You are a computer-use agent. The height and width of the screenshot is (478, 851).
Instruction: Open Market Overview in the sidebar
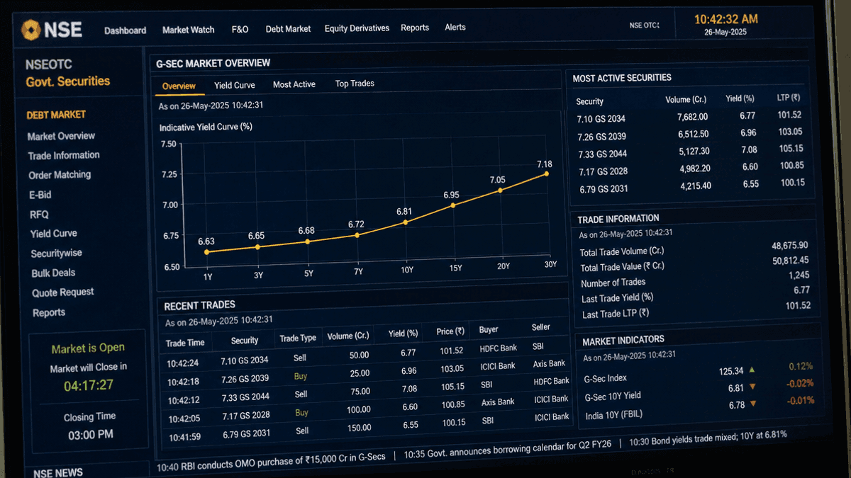click(61, 136)
